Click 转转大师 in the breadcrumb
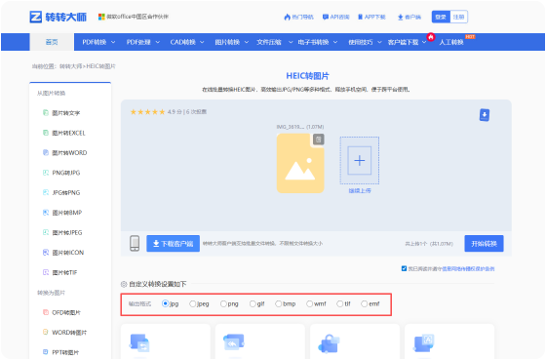Viewport: 546px width, 360px height. point(71,66)
